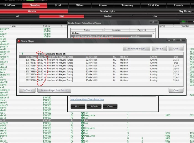This screenshot has height=143, width=194.
Task: Open Learn More About Team PokerStars link
Action: click(87, 99)
